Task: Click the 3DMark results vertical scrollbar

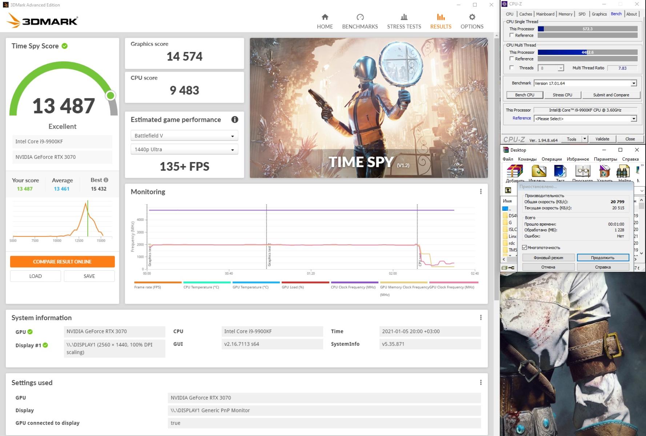Action: [x=497, y=169]
